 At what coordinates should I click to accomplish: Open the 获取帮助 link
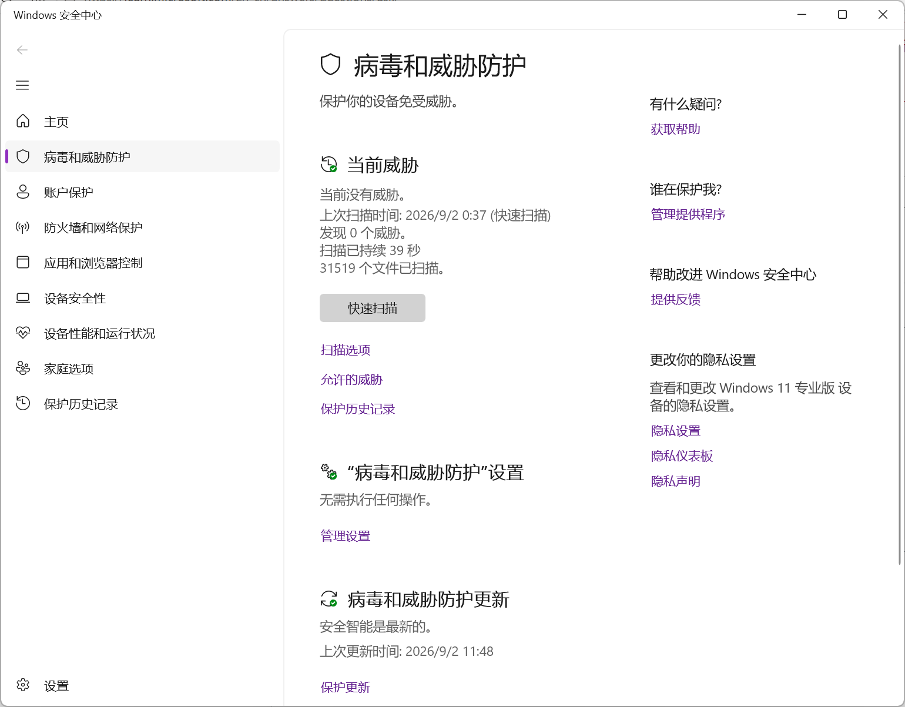[676, 129]
